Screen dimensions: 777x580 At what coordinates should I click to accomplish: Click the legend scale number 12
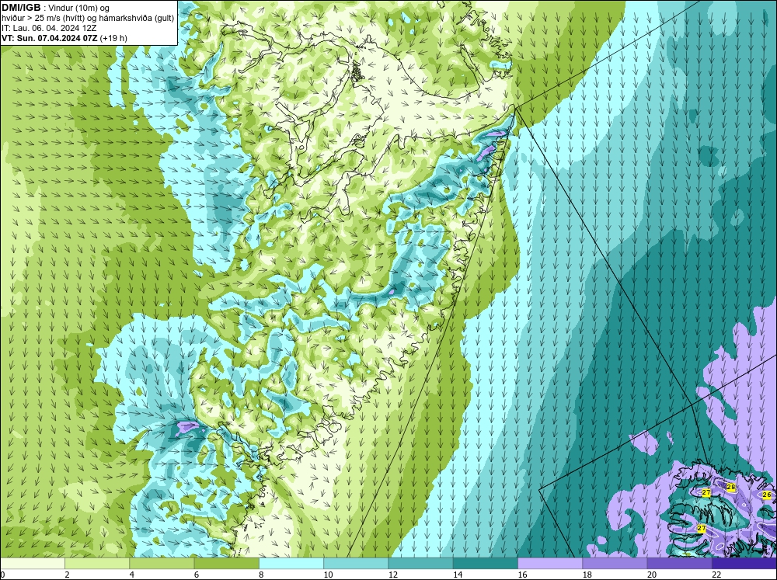(x=392, y=575)
